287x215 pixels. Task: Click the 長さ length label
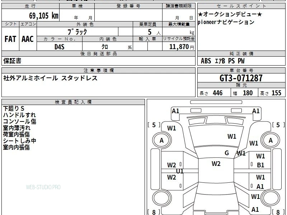(204, 93)
